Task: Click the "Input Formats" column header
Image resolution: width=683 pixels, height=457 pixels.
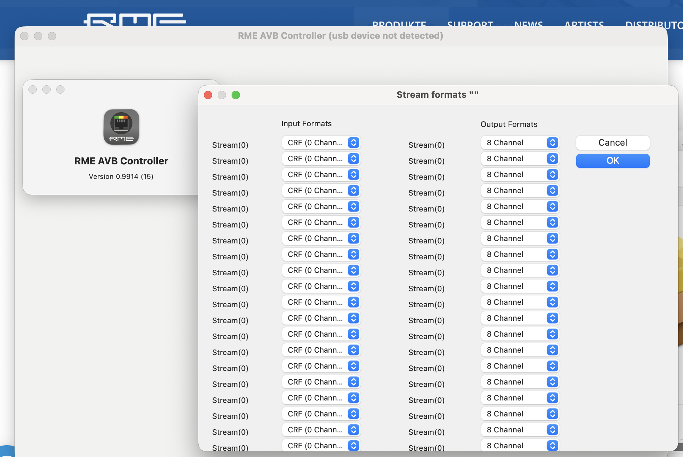Action: (x=306, y=124)
